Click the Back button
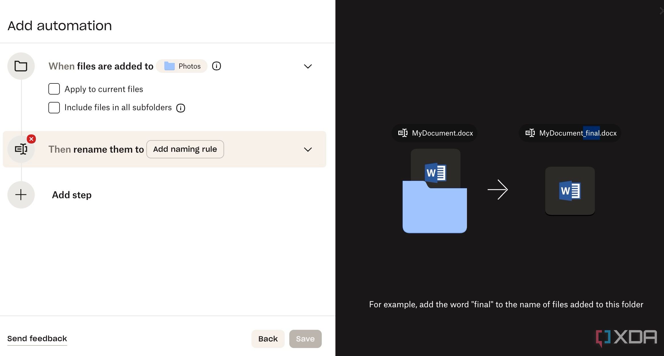The width and height of the screenshot is (664, 356). click(267, 338)
